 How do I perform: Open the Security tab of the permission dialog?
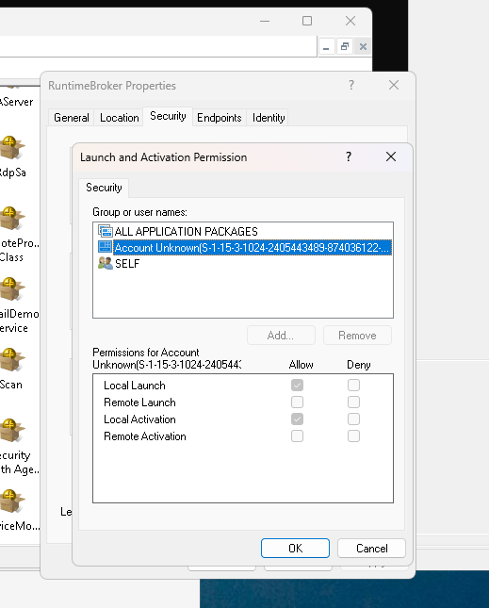(104, 188)
